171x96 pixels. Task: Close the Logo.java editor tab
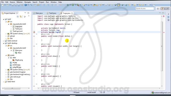click(x=72, y=13)
